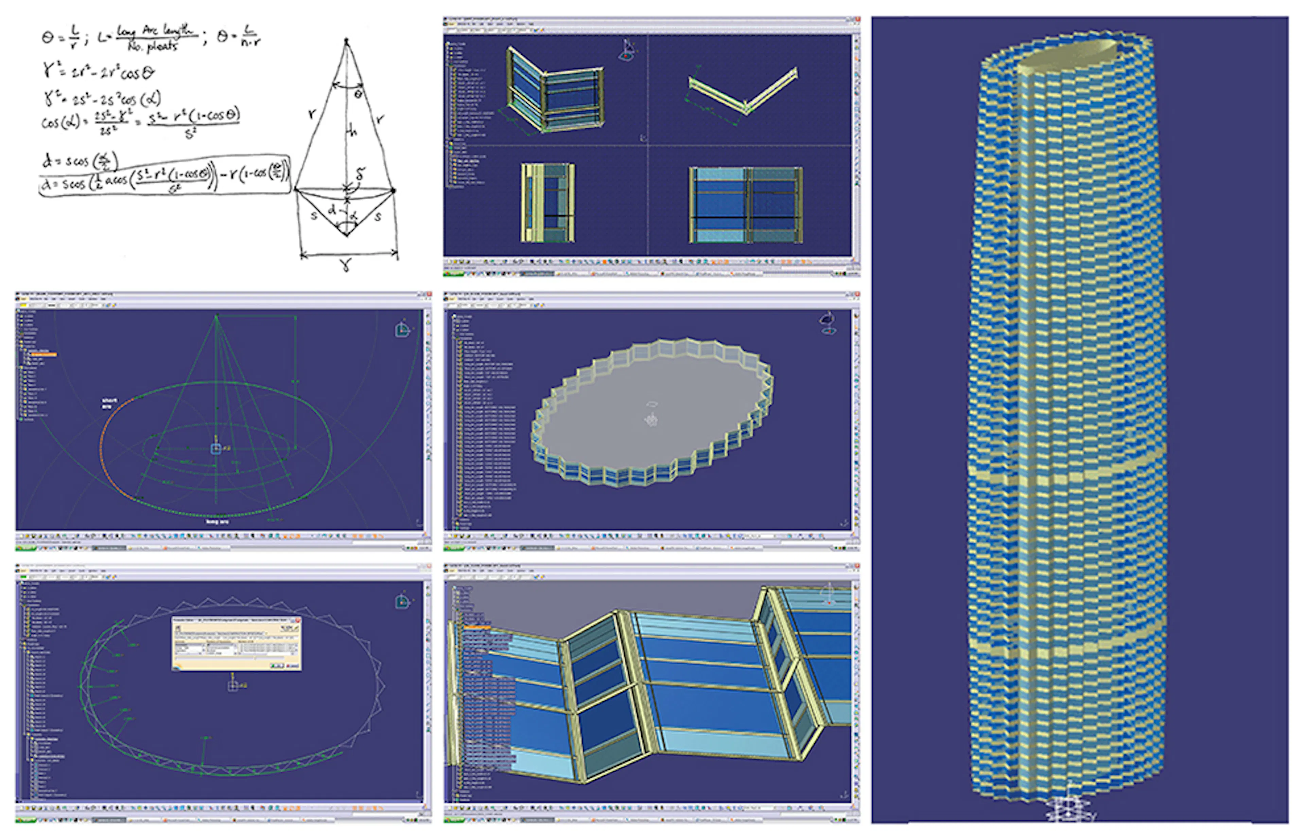
Task: Click dictionary list dropdown arrow in Formula Editor
Action: [x=204, y=650]
